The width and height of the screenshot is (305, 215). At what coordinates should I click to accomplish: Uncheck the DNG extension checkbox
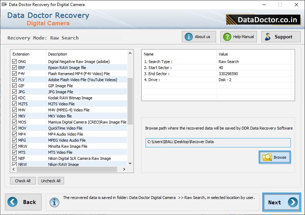(x=14, y=62)
